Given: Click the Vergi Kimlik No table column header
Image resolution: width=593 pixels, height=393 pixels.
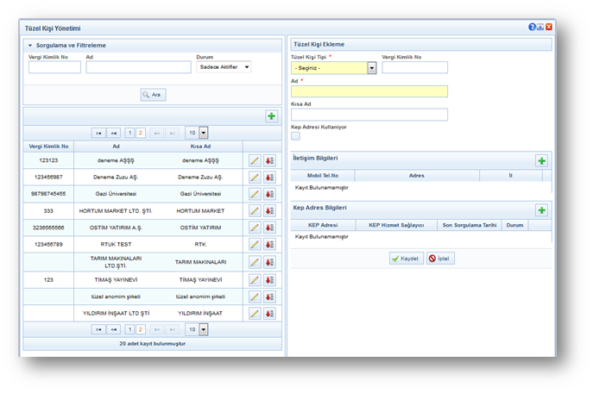Looking at the screenshot, I should coord(48,147).
